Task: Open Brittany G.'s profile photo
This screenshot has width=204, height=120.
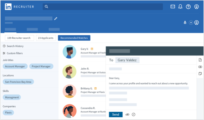Action: click(69, 91)
